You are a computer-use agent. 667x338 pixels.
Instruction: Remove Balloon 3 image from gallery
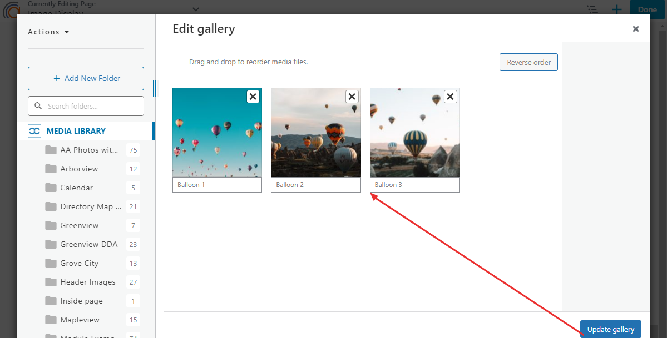pyautogui.click(x=450, y=97)
